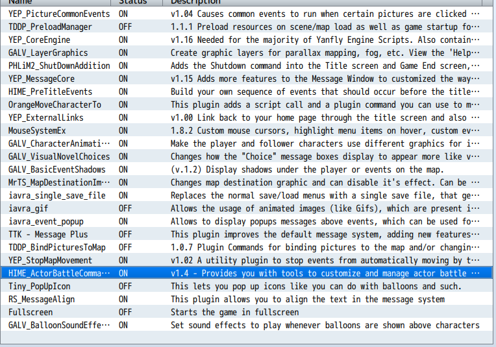Select the PHLiM2_ShutDownAddition plugin
Screen dimensions: 496x347
(59, 66)
